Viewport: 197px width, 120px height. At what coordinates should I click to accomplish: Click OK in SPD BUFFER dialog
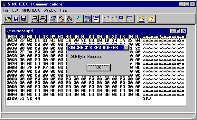coord(98,68)
